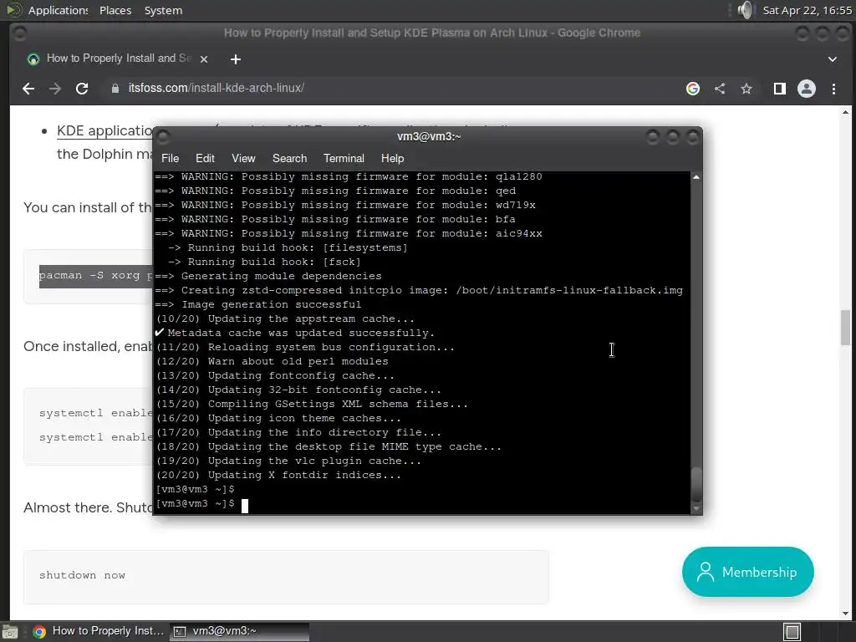Viewport: 856px width, 642px height.
Task: Click first systemctl enable line
Action: tap(96, 413)
